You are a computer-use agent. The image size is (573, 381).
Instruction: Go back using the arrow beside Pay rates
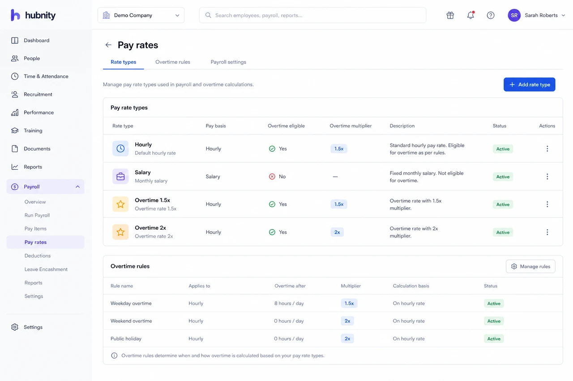click(108, 45)
